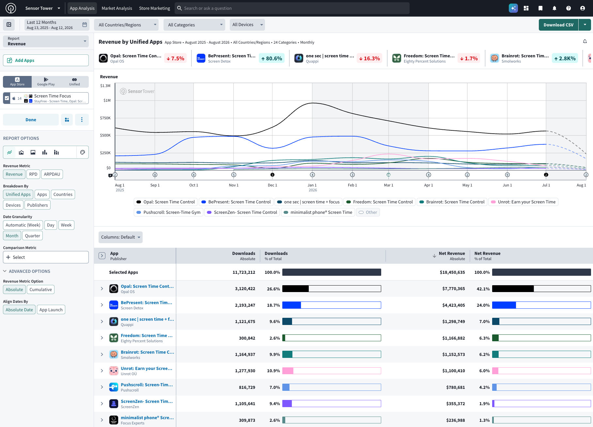
Task: Open the Freedom: Screen Time app link
Action: [147, 335]
